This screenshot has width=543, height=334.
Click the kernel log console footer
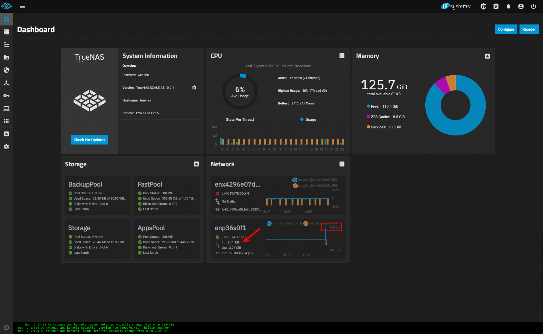pyautogui.click(x=278, y=328)
